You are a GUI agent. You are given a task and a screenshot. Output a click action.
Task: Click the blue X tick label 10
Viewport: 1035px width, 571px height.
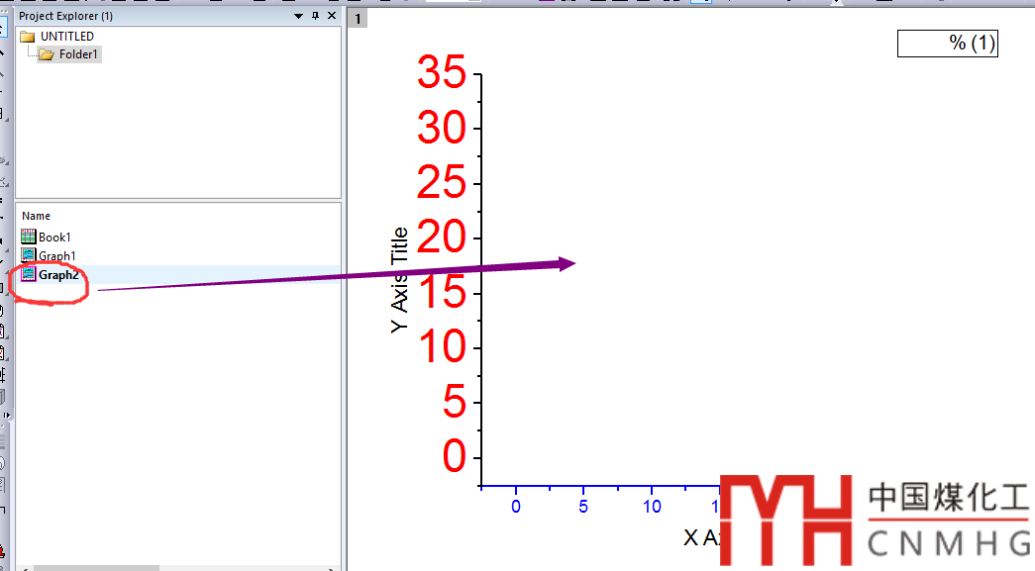pyautogui.click(x=652, y=507)
